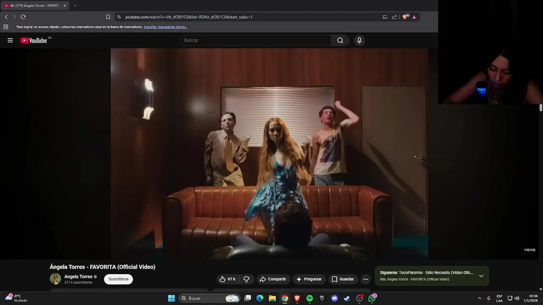
Task: Select the Ángela Torres FAVORITA browser tab
Action: 36,6
